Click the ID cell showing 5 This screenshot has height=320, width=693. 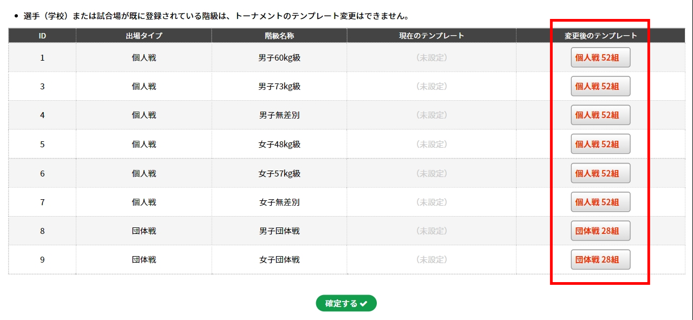(x=42, y=145)
